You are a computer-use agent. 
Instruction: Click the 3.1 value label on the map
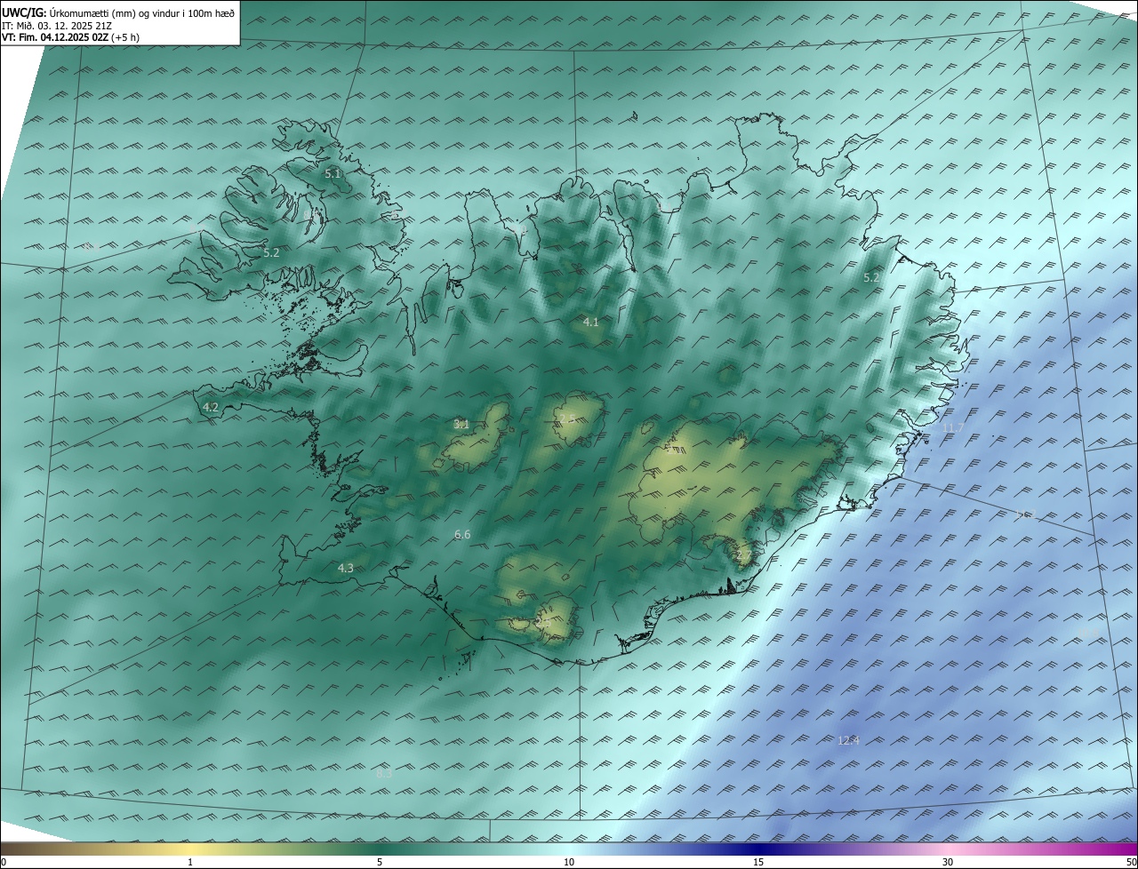(x=461, y=425)
